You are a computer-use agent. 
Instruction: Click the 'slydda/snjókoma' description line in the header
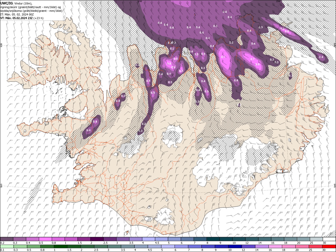pos(31,11)
